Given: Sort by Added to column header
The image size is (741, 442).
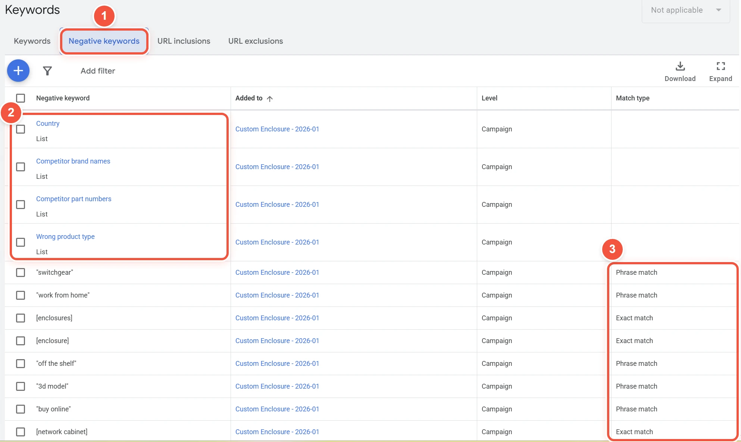Looking at the screenshot, I should pyautogui.click(x=249, y=98).
